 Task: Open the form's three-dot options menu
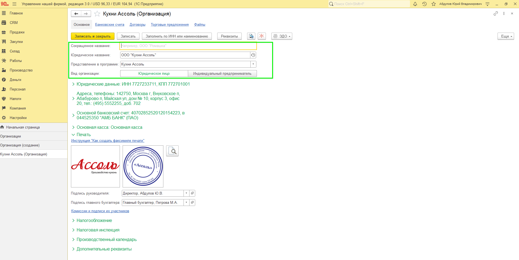(x=504, y=14)
